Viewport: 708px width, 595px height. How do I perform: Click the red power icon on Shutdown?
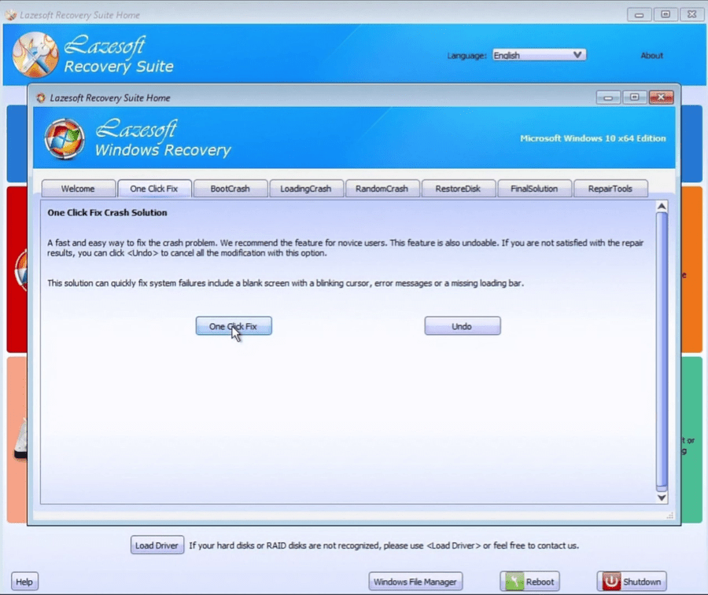point(611,582)
